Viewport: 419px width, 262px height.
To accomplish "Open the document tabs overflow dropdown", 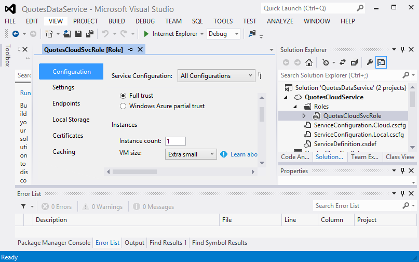I will [271, 50].
